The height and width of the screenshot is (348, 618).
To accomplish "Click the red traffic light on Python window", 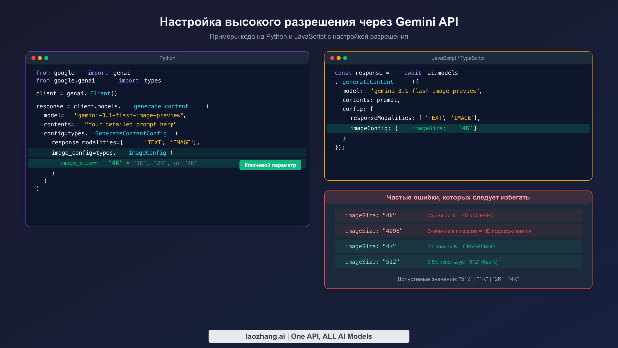I will [33, 58].
